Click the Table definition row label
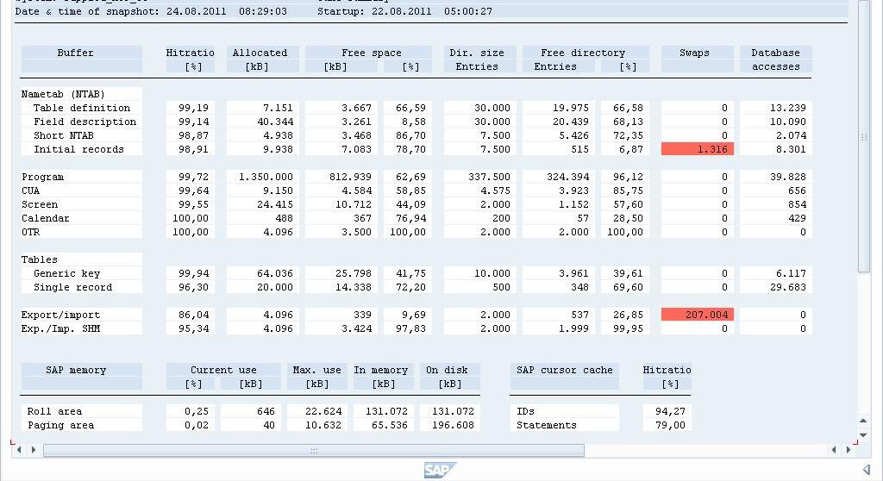The image size is (883, 481). [x=82, y=108]
